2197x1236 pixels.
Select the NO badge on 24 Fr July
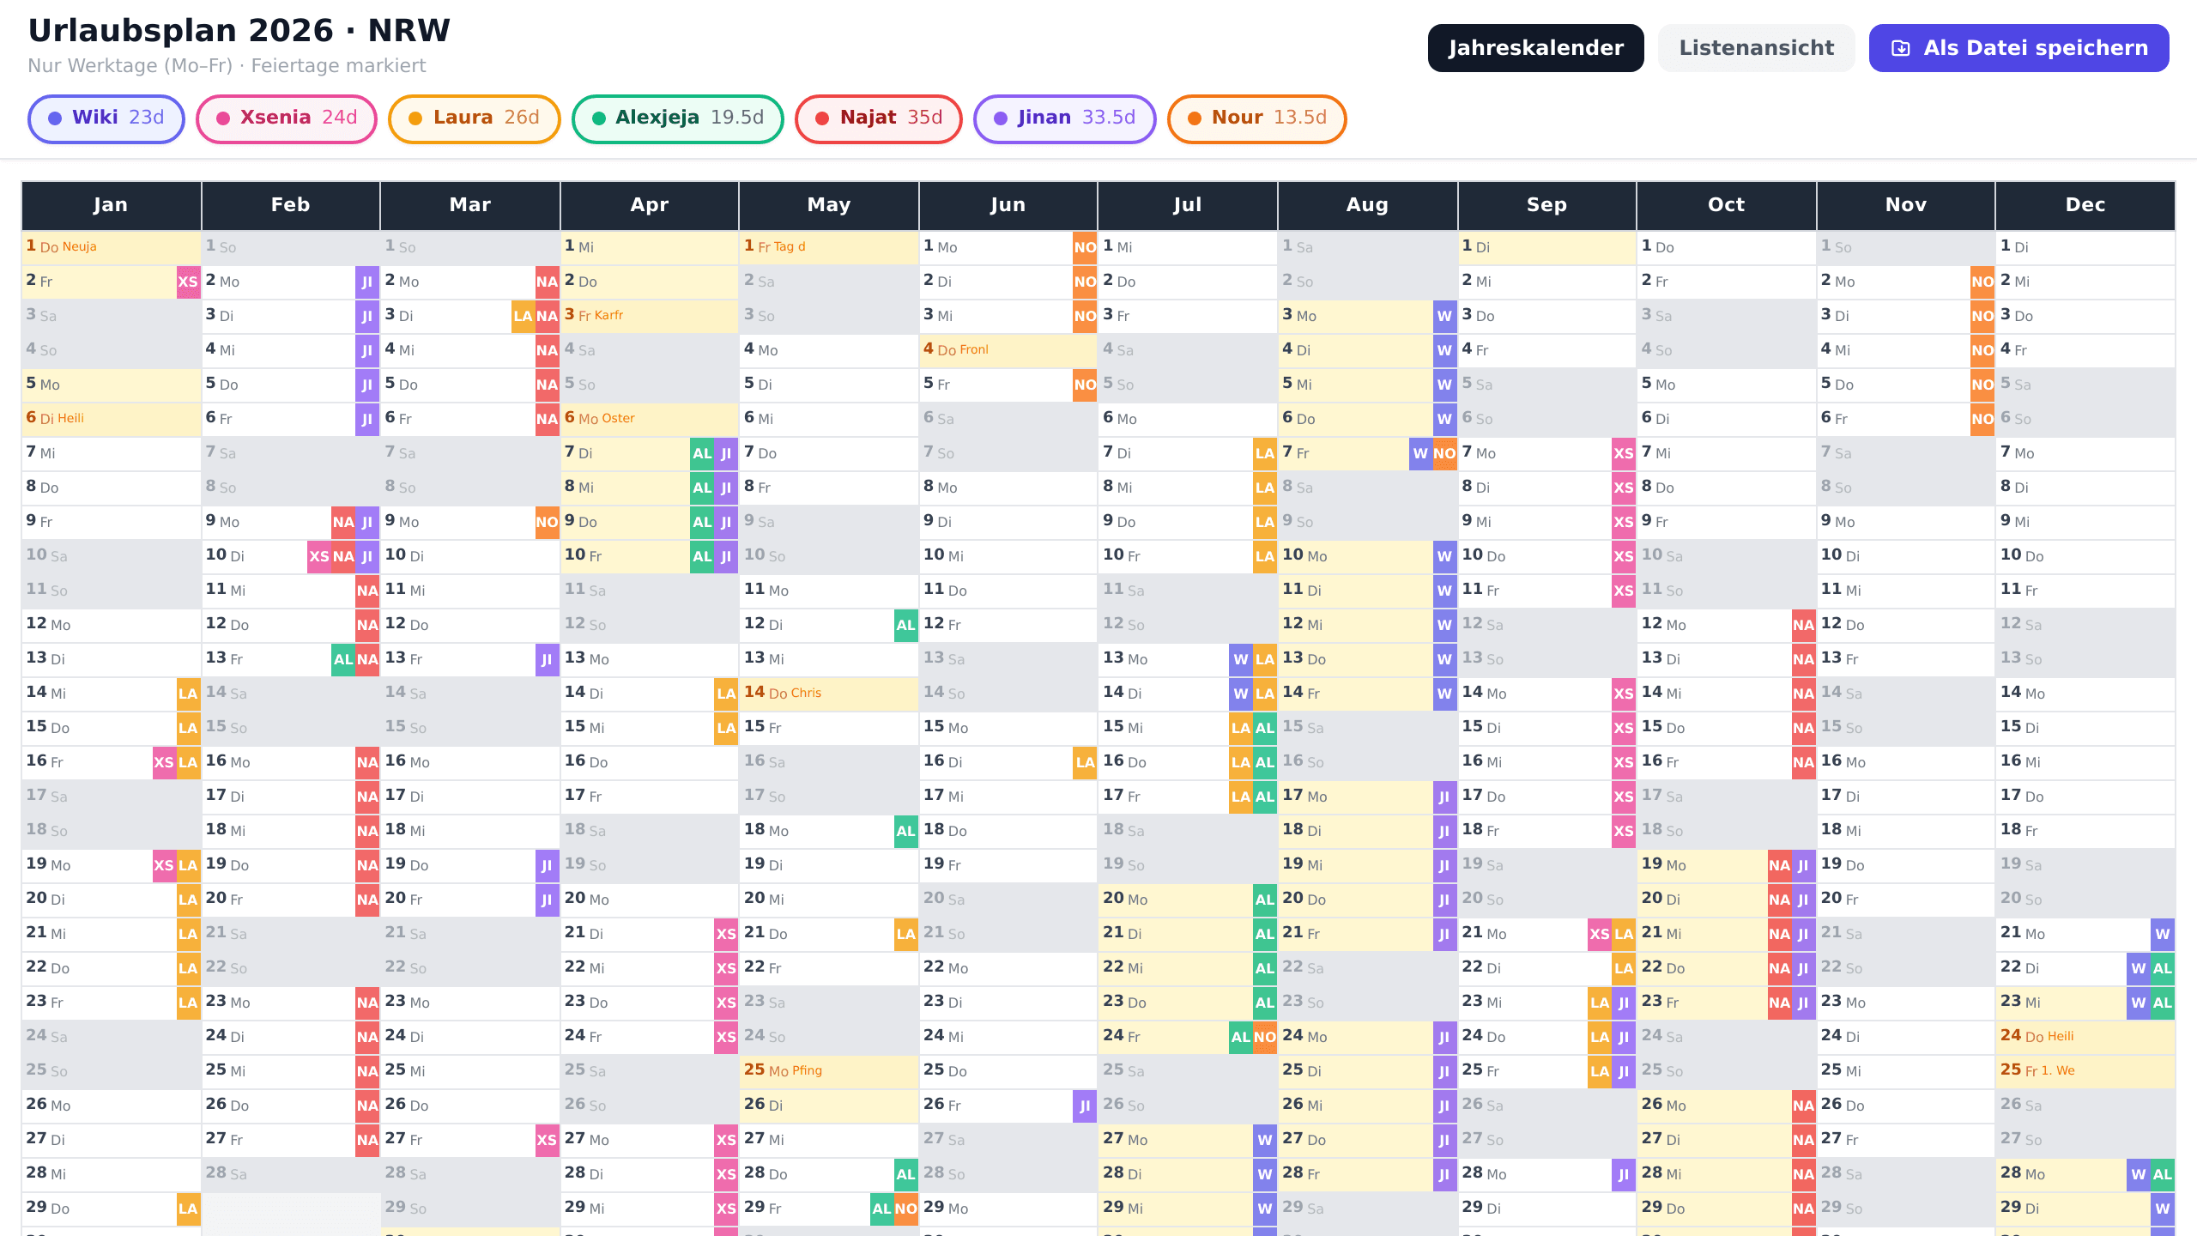pos(1264,1037)
